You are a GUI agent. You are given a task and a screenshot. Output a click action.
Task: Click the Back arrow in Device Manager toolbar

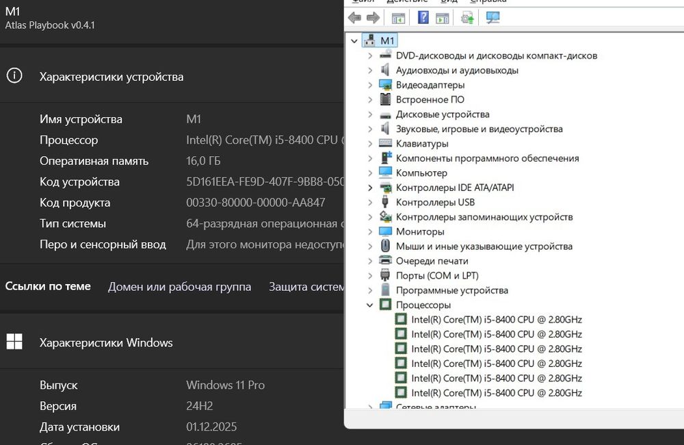354,18
